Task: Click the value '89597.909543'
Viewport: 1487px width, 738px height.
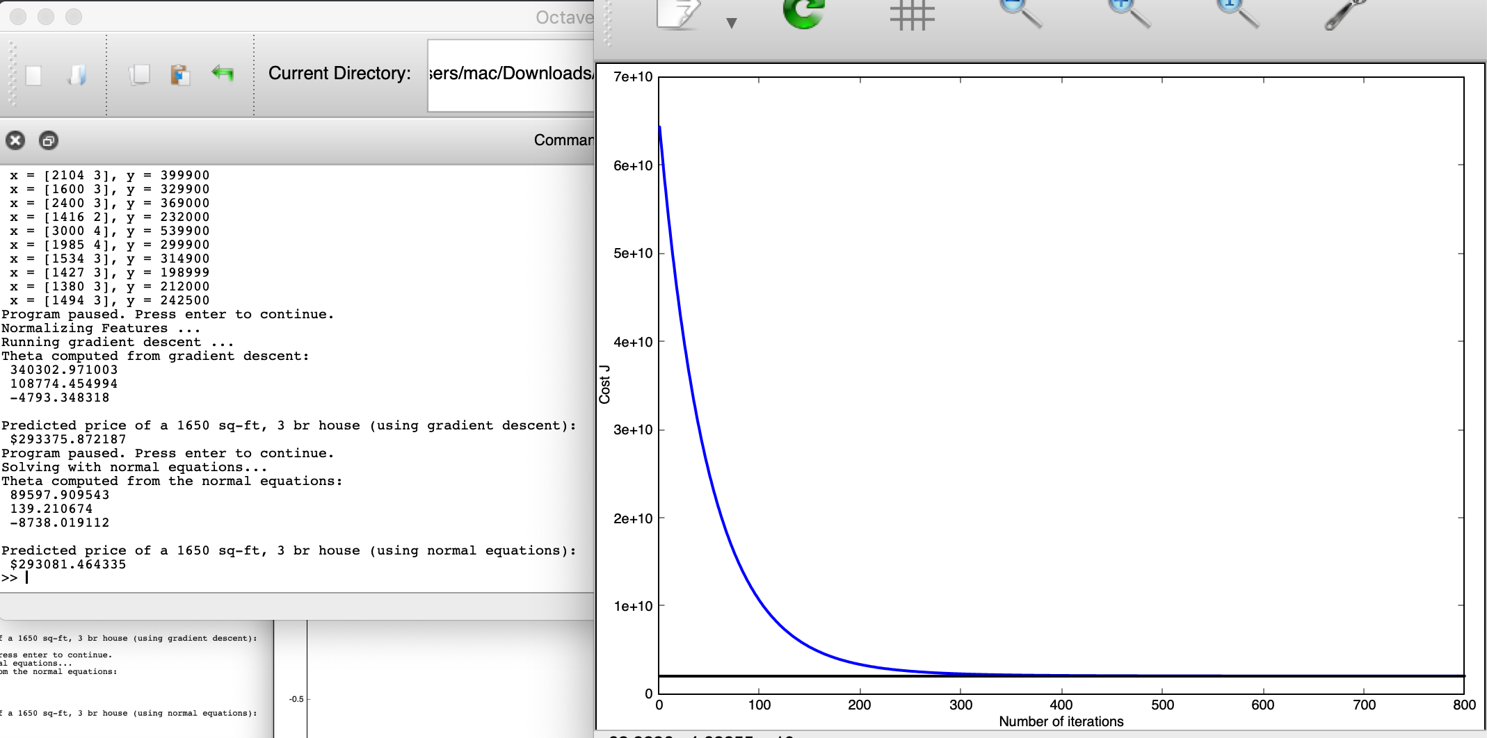Action: 60,495
